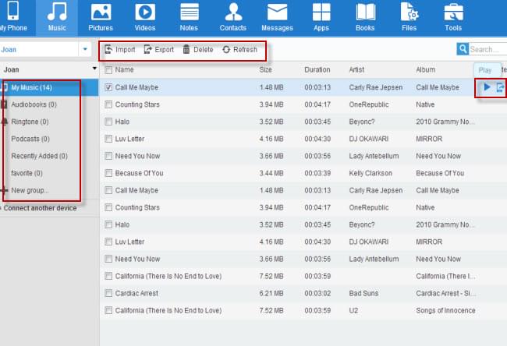Open the Pictures section icon
This screenshot has height=346, width=507.
pos(101,12)
